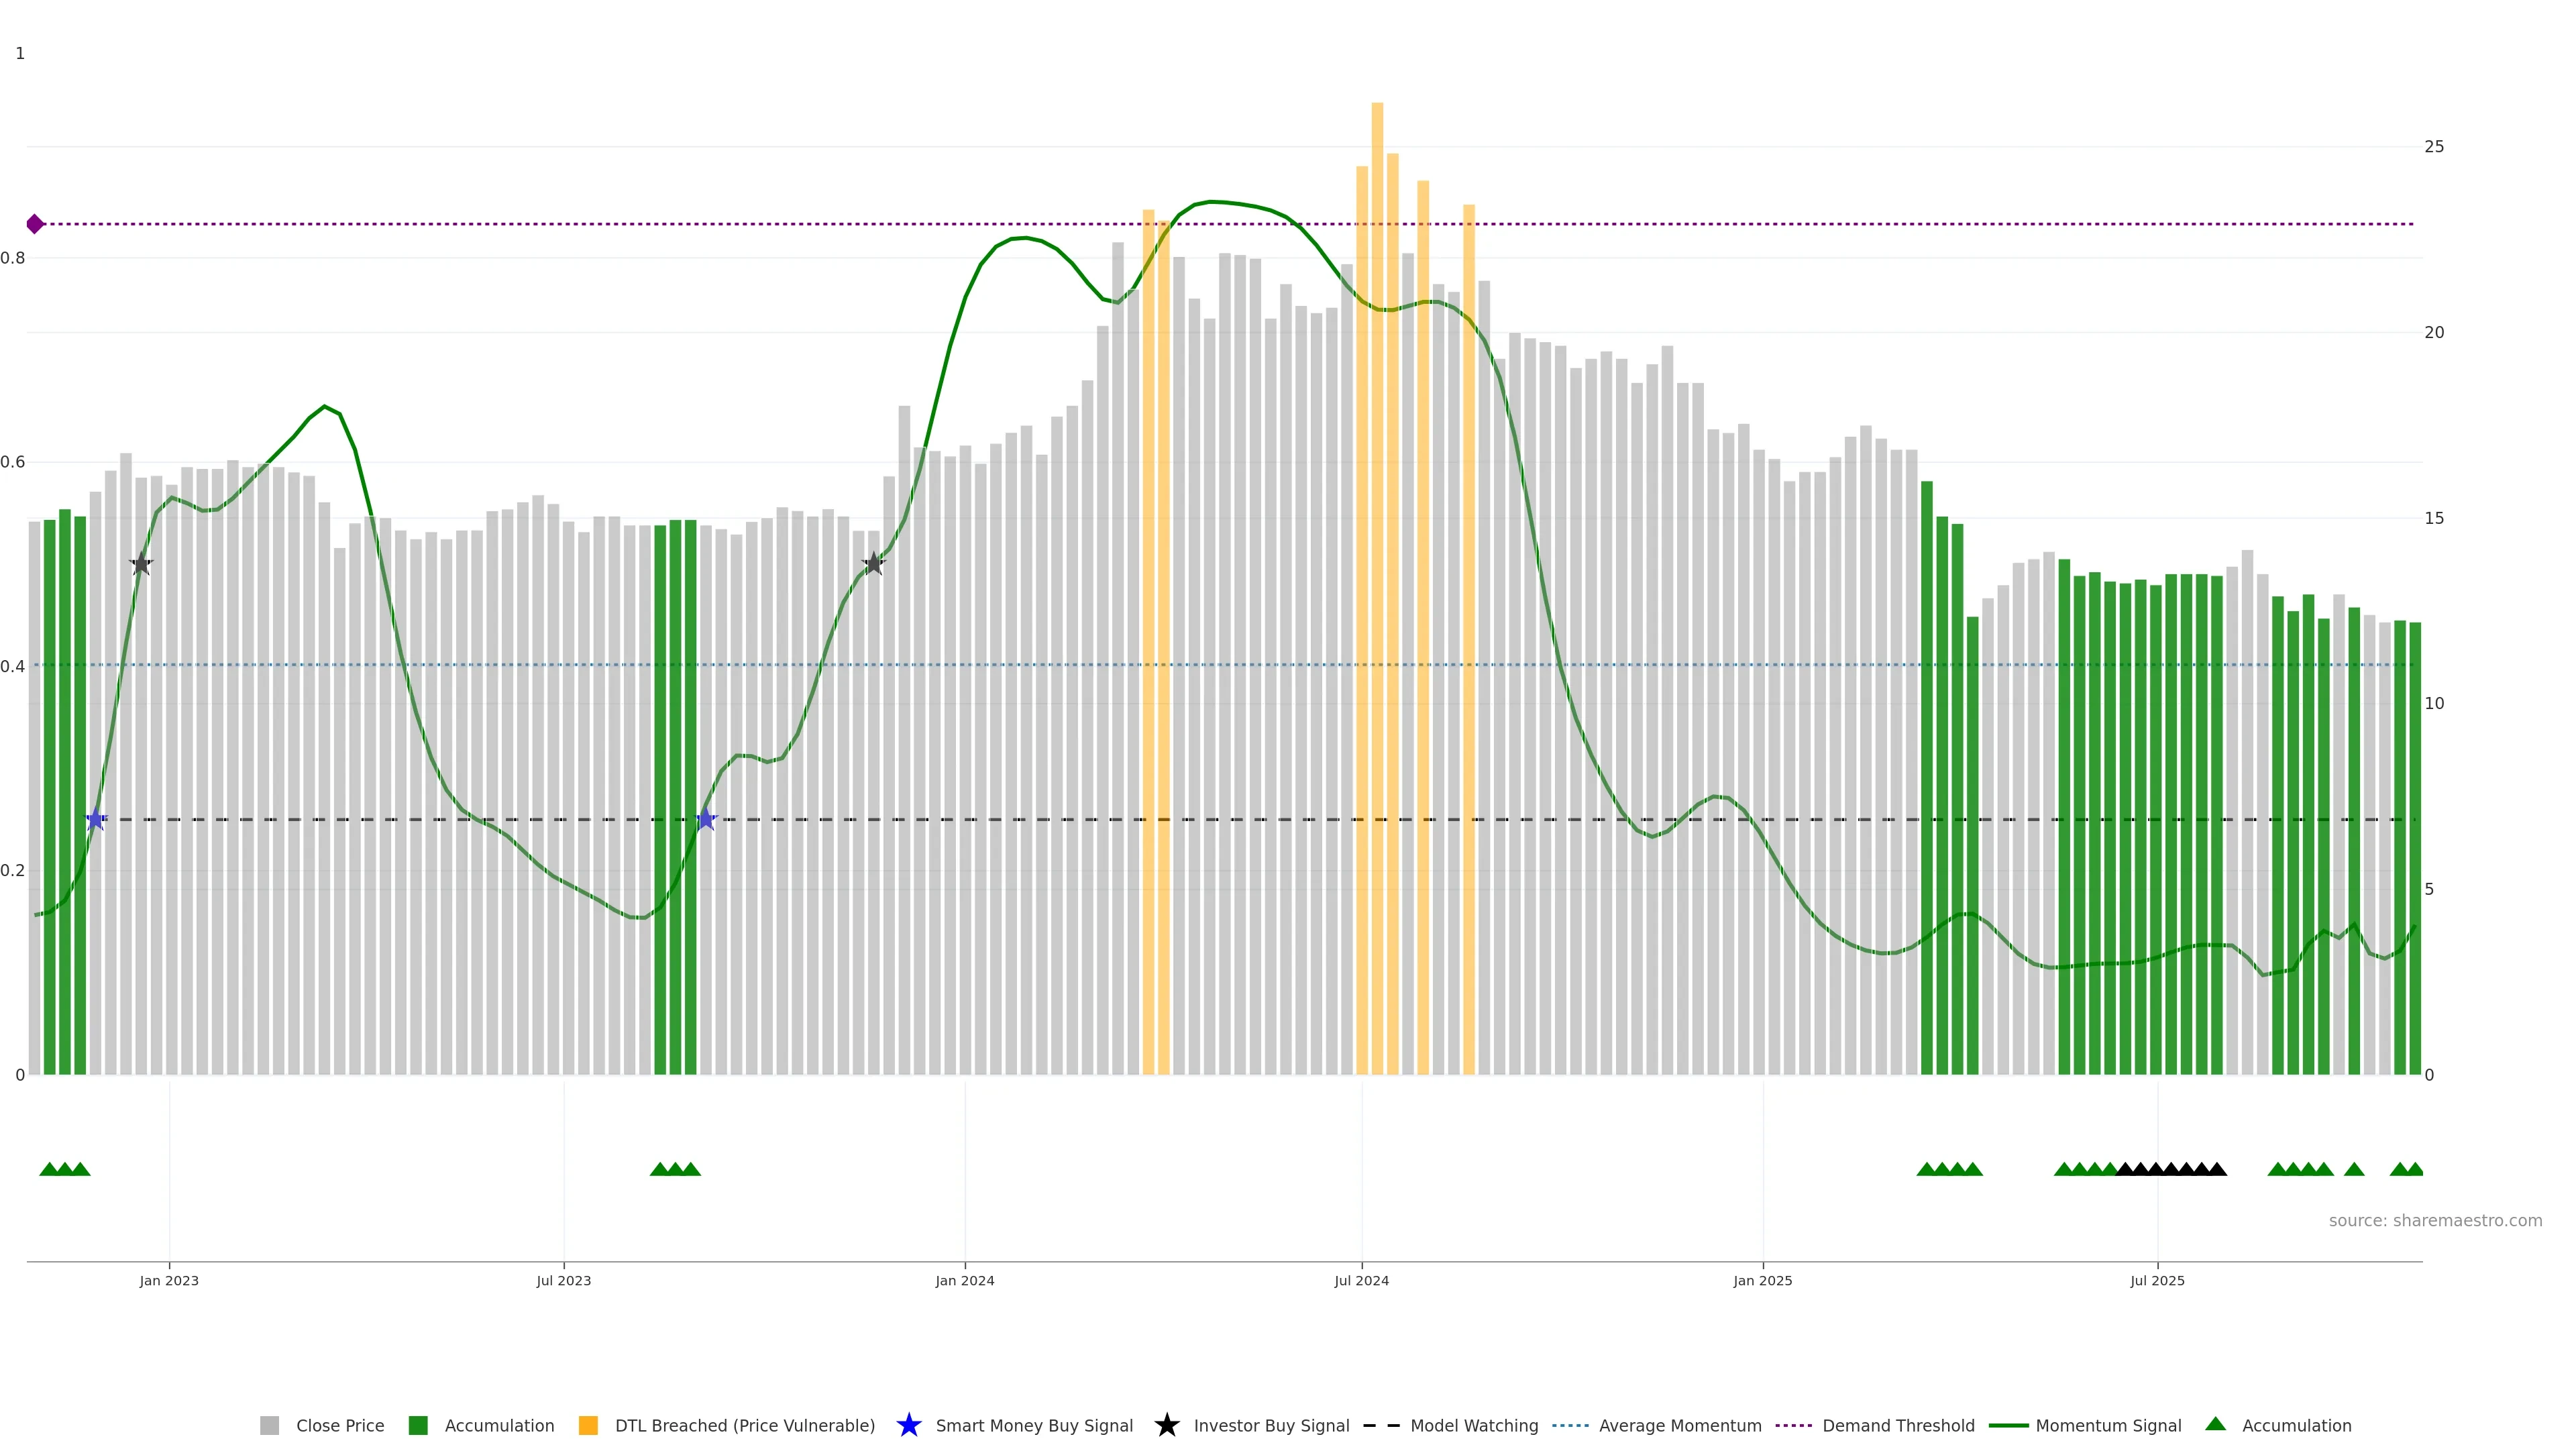Click the first black Investor Buy star
This screenshot has width=2576, height=1449.
point(141,564)
